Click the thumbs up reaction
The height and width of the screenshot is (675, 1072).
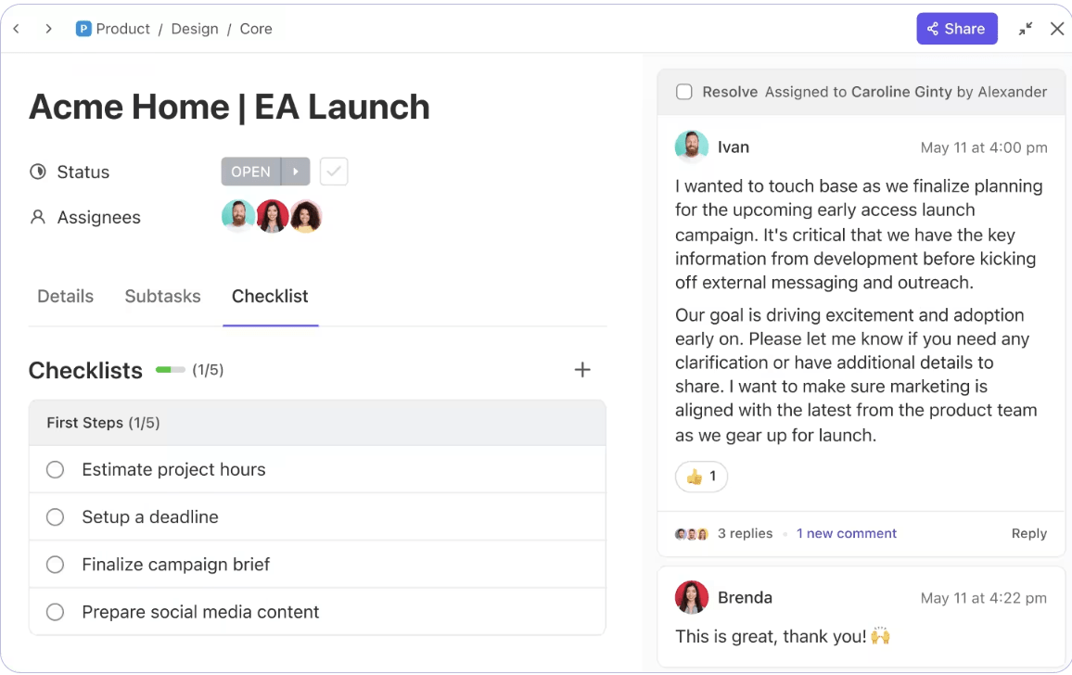coord(701,476)
